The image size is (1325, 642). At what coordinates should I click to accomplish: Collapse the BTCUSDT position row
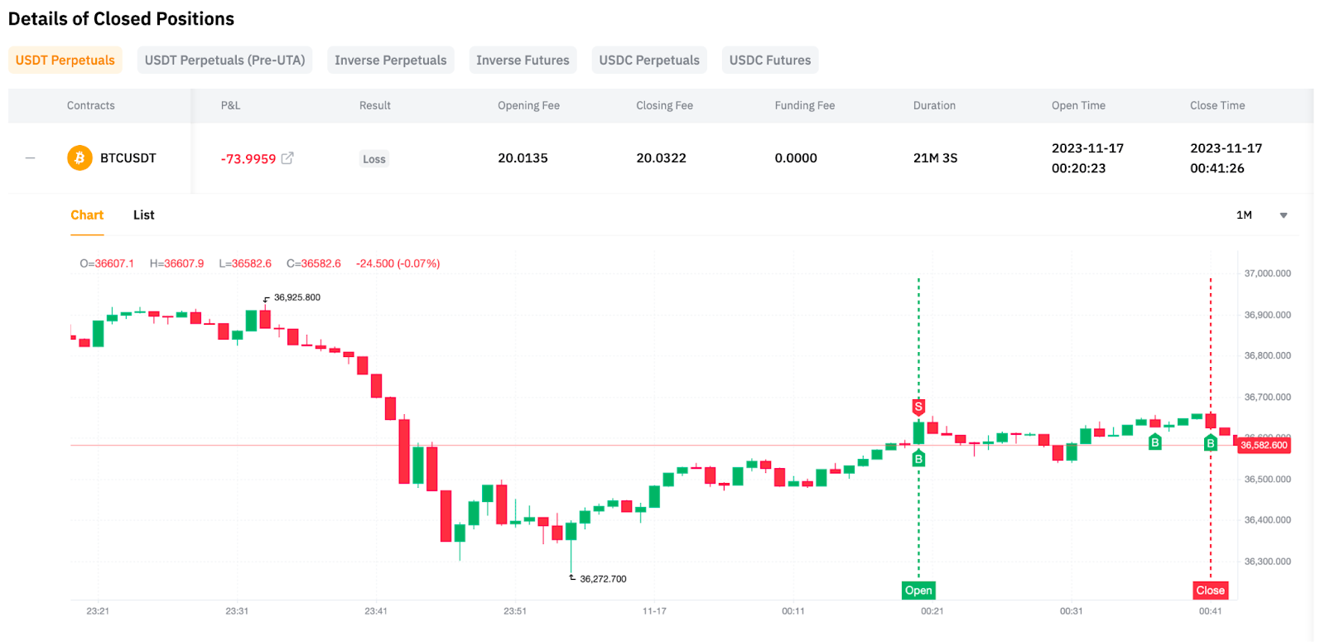tap(31, 158)
